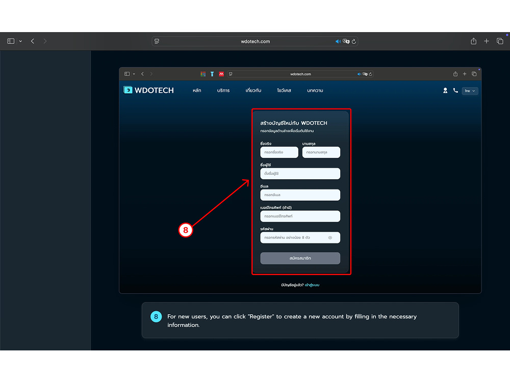Click translate icon in inner address bar
The image size is (510, 382).
click(365, 74)
